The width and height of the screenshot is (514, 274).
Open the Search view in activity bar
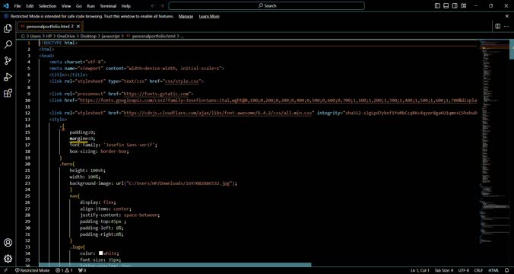pos(8,45)
